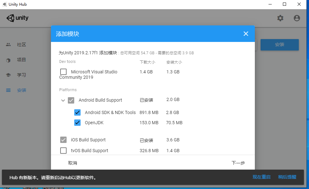Open the settings gear icon
Viewport: 309px width, 189px height.
click(x=280, y=18)
